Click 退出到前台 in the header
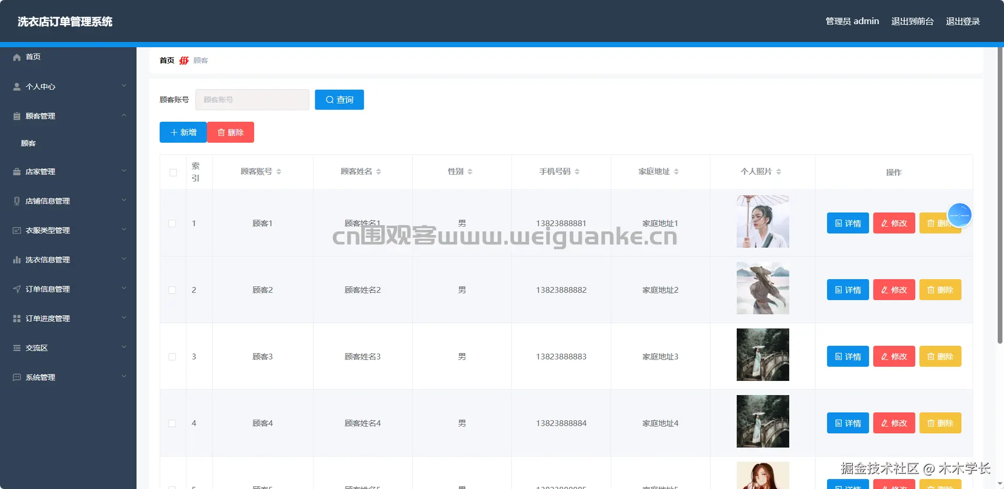The height and width of the screenshot is (489, 1004). coord(913,21)
